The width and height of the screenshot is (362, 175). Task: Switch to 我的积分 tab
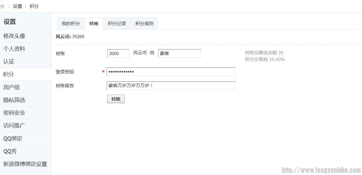71,24
